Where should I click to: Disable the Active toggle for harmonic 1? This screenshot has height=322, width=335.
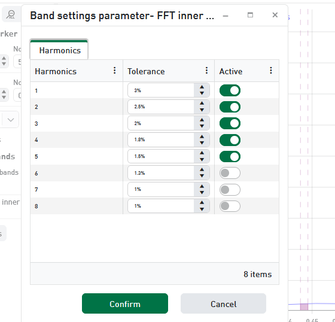coord(230,90)
